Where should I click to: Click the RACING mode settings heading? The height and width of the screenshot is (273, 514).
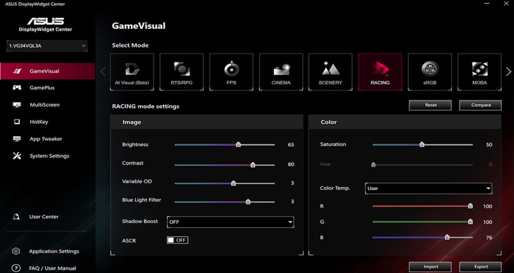(x=146, y=106)
